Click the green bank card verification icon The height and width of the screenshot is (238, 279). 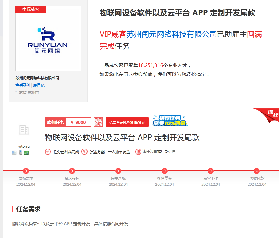[26, 152]
